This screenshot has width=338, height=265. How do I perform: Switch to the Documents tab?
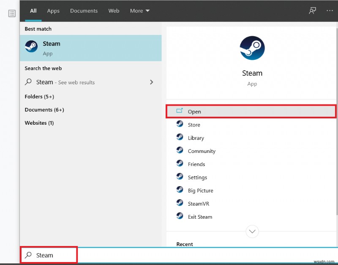click(84, 11)
